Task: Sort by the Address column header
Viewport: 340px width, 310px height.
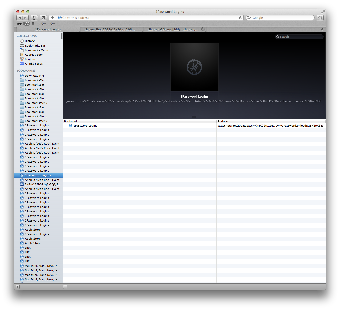Action: coord(271,121)
